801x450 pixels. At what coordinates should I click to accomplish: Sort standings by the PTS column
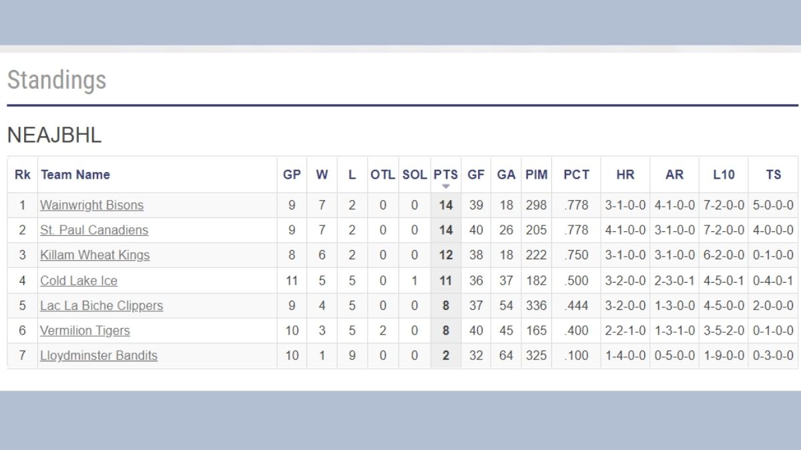tap(445, 175)
